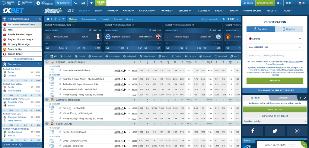Screen dimensions: 309x148
Task: Click the green Register button
Action: [x=275, y=81]
